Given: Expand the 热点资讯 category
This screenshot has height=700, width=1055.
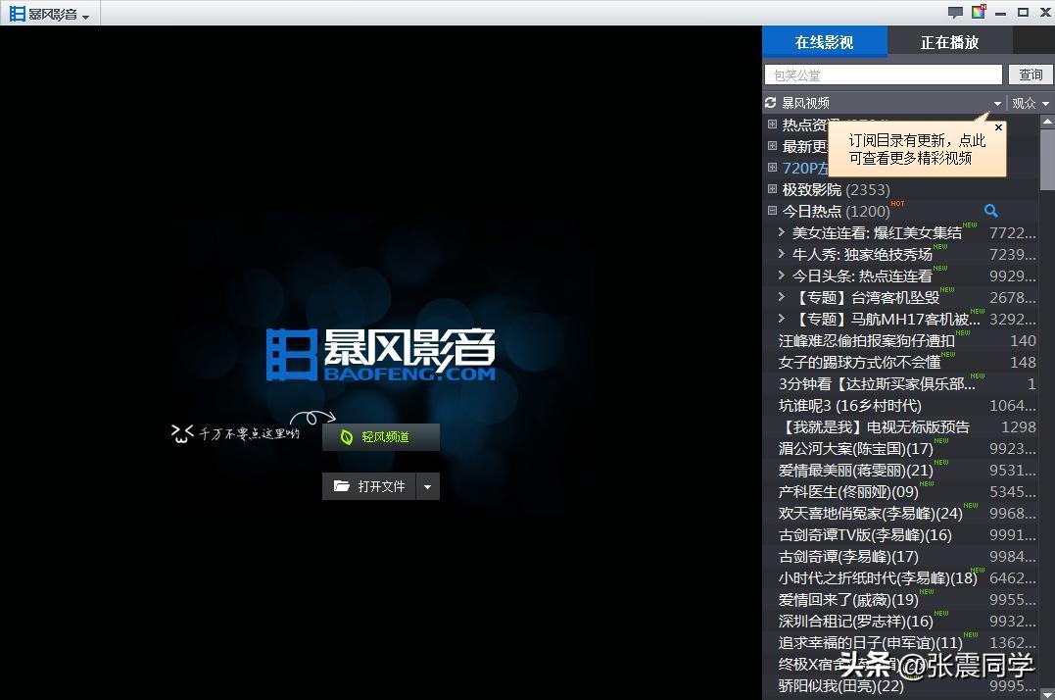Looking at the screenshot, I should (772, 125).
